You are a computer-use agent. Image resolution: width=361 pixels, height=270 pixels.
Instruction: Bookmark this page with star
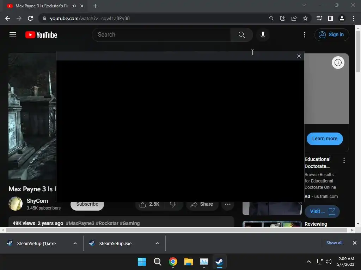[305, 18]
